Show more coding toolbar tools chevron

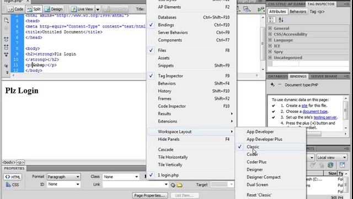7,72
